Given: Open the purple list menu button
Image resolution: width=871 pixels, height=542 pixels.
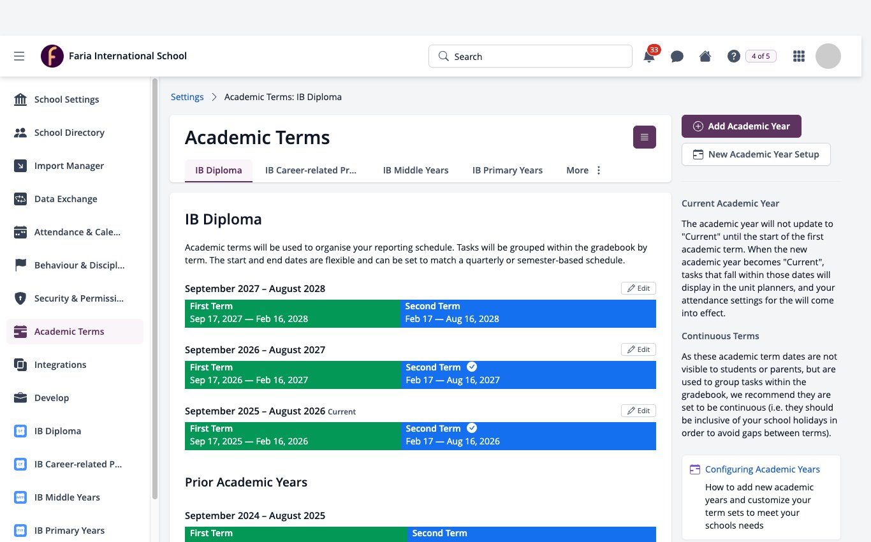Looking at the screenshot, I should coord(645,137).
